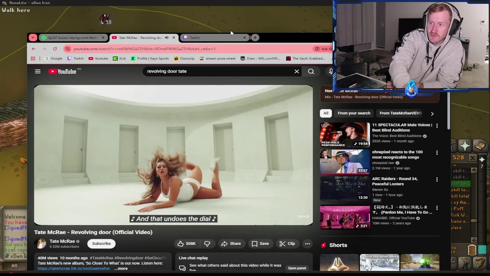Open the M1014 guns Shorts thumbnail
The height and width of the screenshot is (276, 490).
point(379,262)
